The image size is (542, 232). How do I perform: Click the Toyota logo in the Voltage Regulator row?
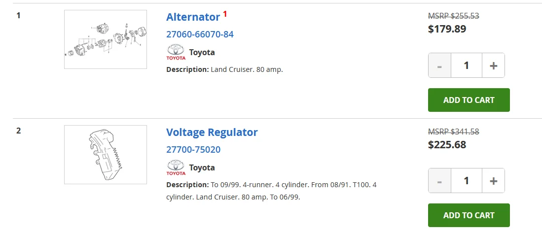176,167
